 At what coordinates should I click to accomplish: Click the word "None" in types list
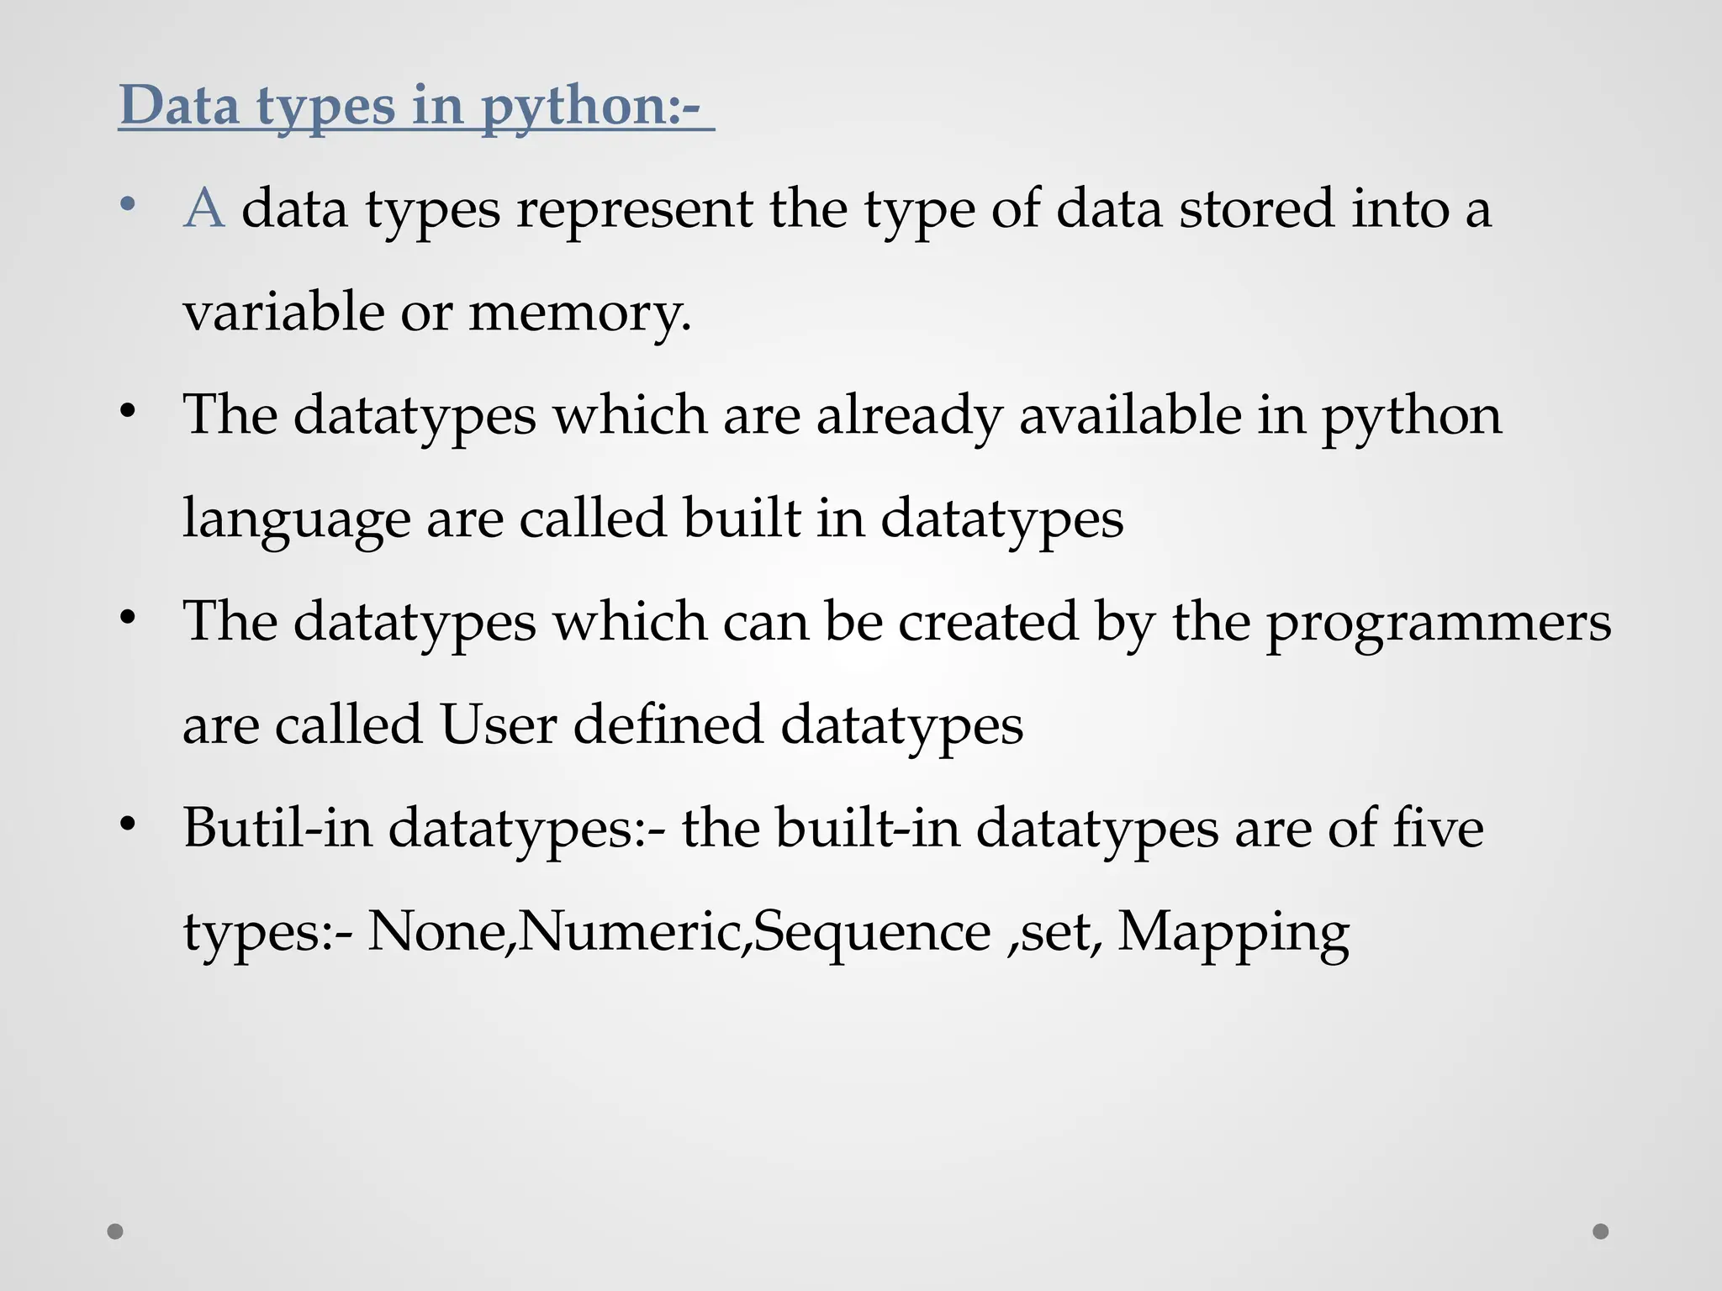(436, 932)
